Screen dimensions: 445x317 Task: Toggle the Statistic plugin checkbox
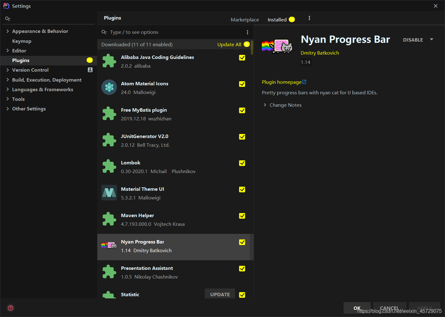(242, 295)
